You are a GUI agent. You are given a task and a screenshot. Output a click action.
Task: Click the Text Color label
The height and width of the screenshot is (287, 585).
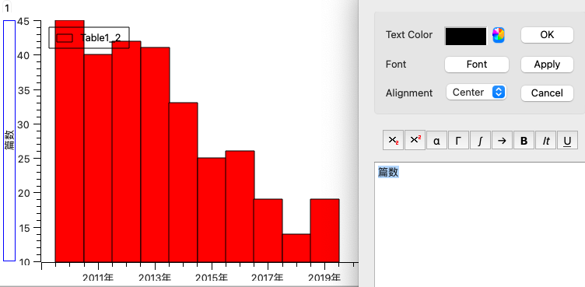(x=409, y=35)
